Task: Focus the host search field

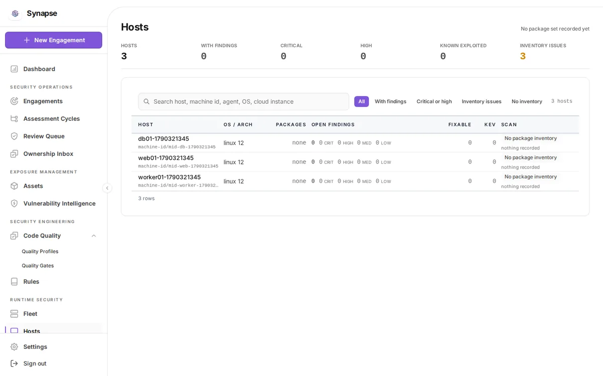Action: [x=244, y=101]
